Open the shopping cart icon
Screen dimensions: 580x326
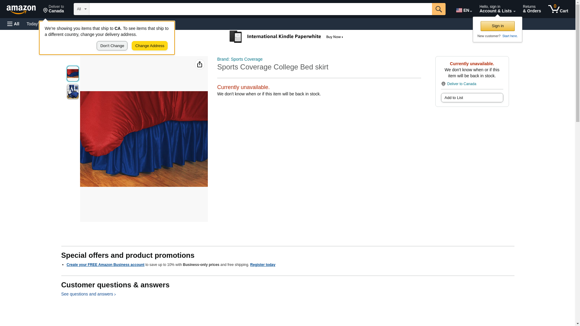click(x=558, y=9)
